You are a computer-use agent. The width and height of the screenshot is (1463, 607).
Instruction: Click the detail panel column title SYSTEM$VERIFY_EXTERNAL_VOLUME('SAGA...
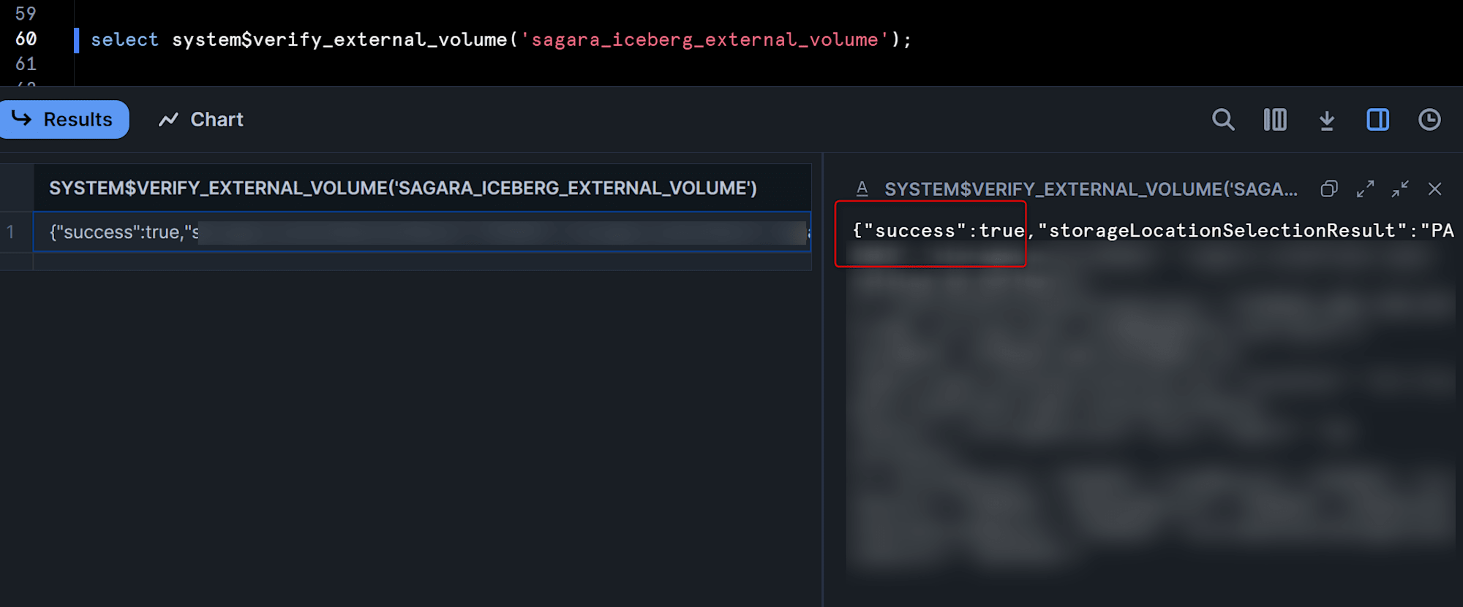[1091, 189]
